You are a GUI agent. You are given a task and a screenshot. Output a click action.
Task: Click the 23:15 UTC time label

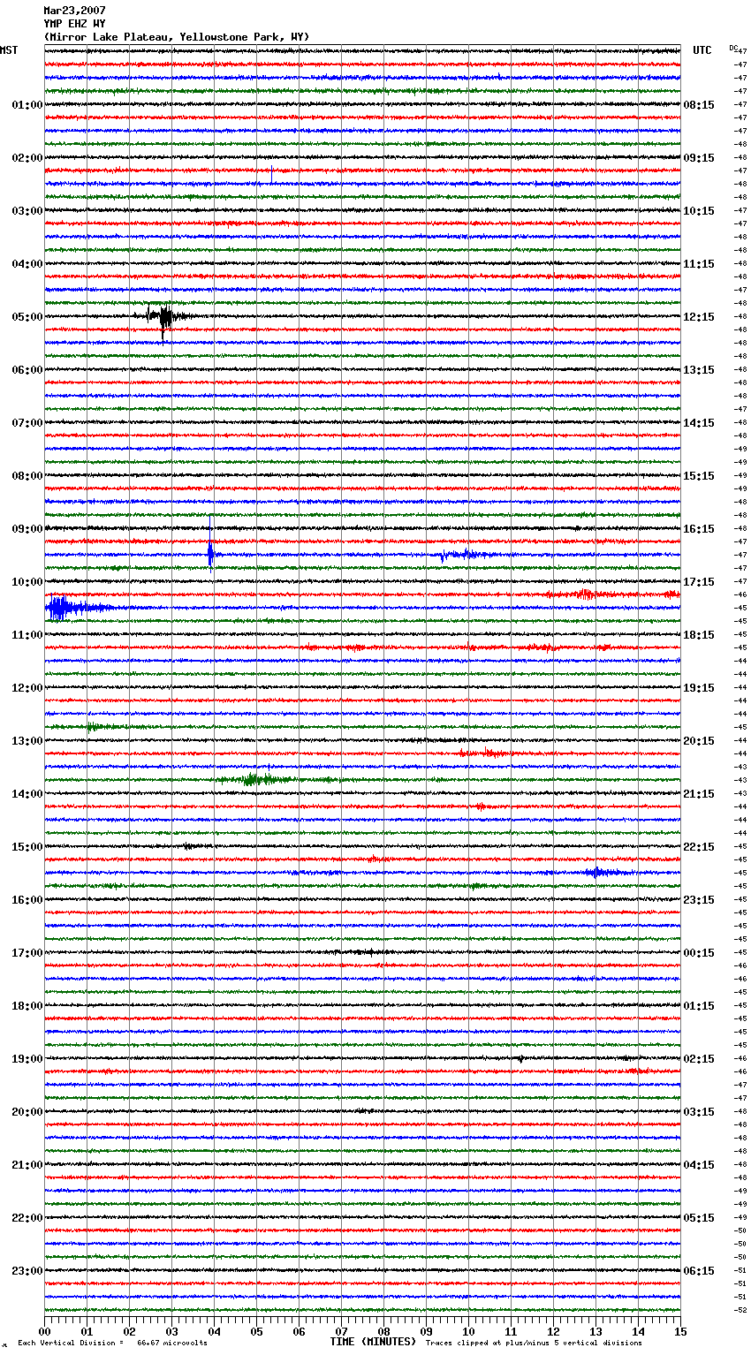click(699, 900)
